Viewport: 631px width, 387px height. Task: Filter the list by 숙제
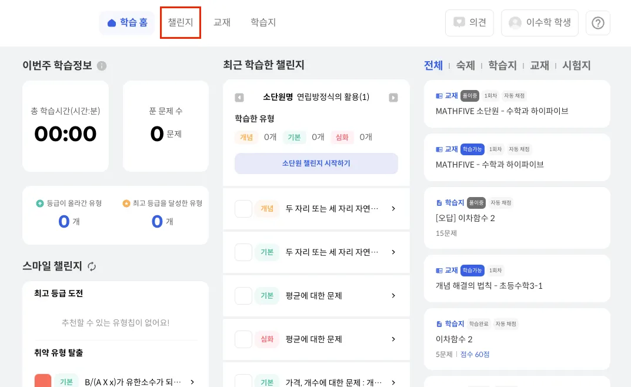pyautogui.click(x=465, y=66)
